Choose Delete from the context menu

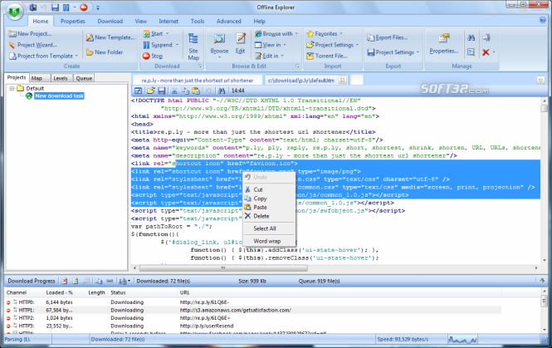(269, 216)
